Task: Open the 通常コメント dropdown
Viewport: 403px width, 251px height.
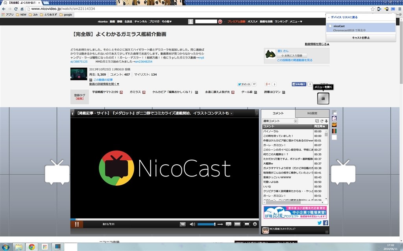Action: [280, 121]
